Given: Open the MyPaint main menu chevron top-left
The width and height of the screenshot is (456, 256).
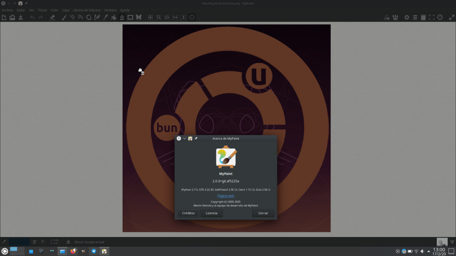Looking at the screenshot, I should point(8,3).
